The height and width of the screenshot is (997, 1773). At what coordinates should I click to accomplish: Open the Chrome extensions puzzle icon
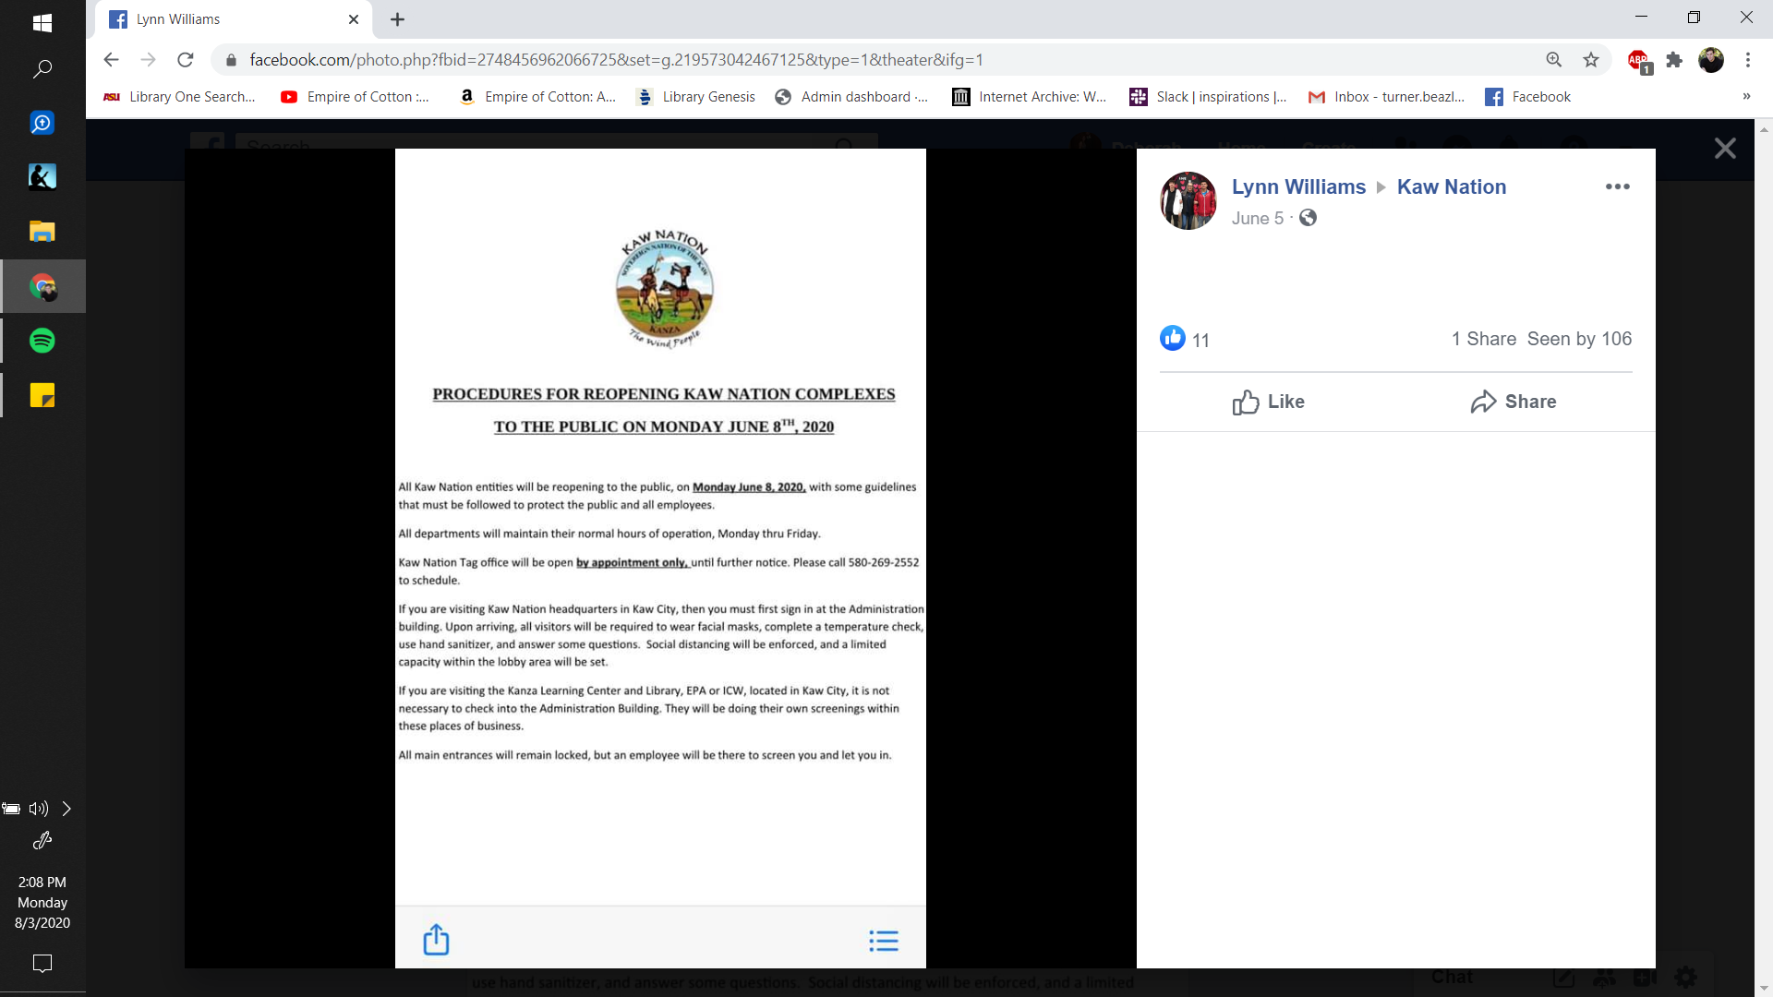click(x=1674, y=60)
